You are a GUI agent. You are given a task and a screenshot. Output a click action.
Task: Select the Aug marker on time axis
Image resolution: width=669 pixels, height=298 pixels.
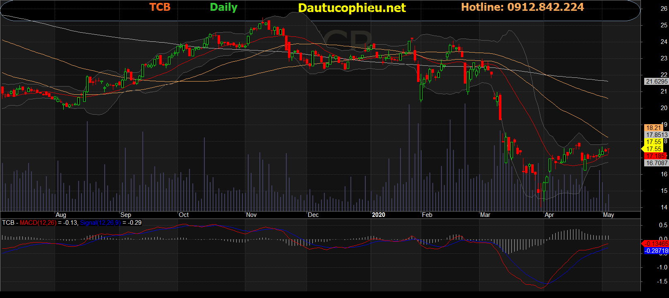point(61,215)
